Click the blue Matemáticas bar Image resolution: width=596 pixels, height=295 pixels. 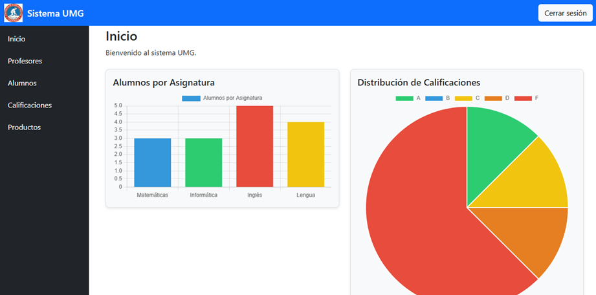153,162
